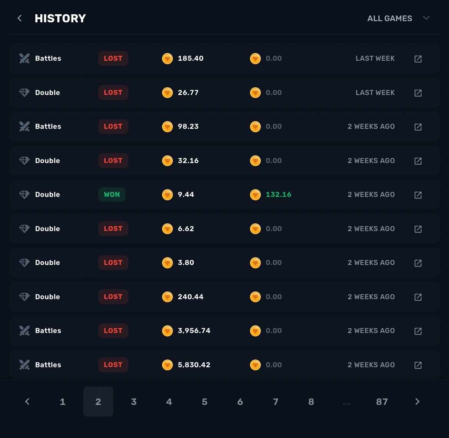The width and height of the screenshot is (449, 438).
Task: Open details for the 240.44 Double bet
Action: (418, 297)
